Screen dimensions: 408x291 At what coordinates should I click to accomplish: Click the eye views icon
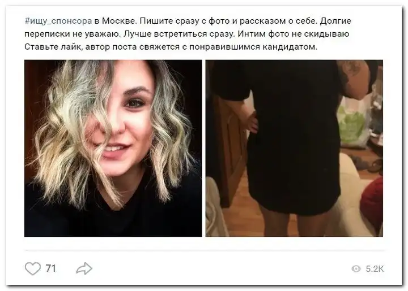point(356,269)
